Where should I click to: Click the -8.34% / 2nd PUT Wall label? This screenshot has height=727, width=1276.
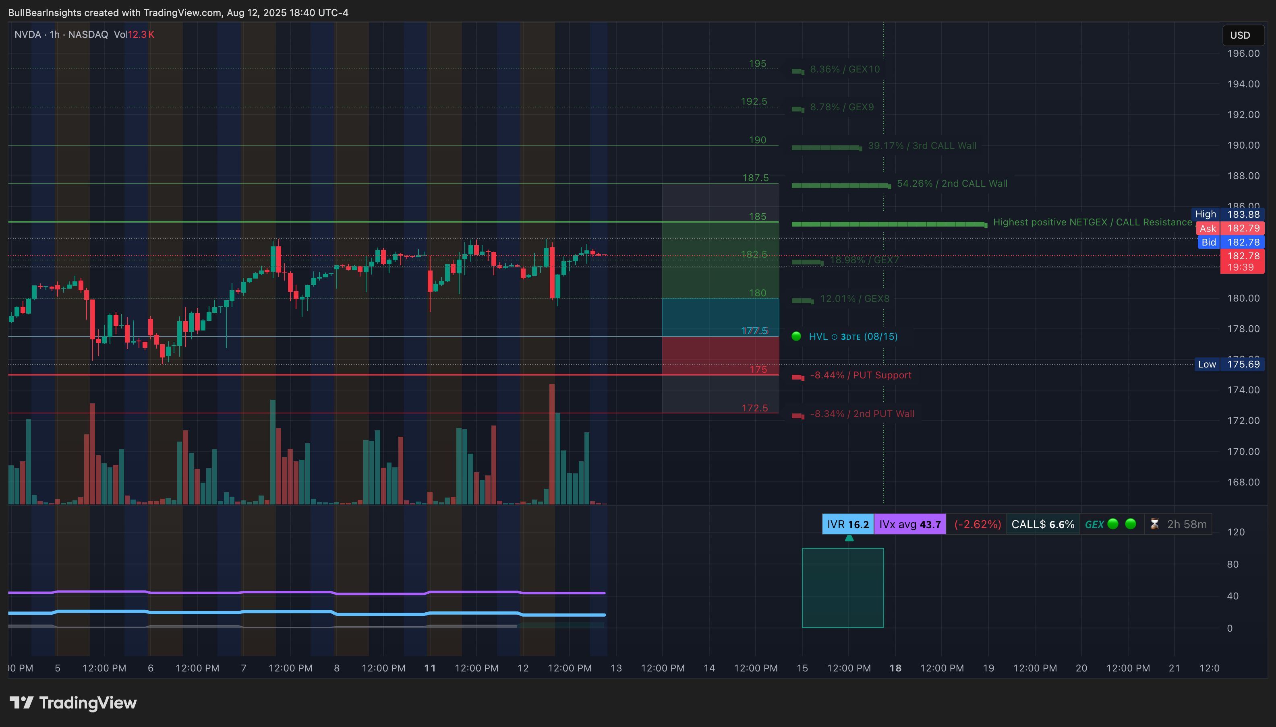coord(862,414)
